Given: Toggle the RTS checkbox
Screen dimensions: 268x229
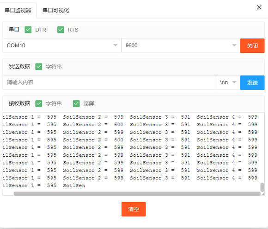Looking at the screenshot, I should pyautogui.click(x=61, y=30).
